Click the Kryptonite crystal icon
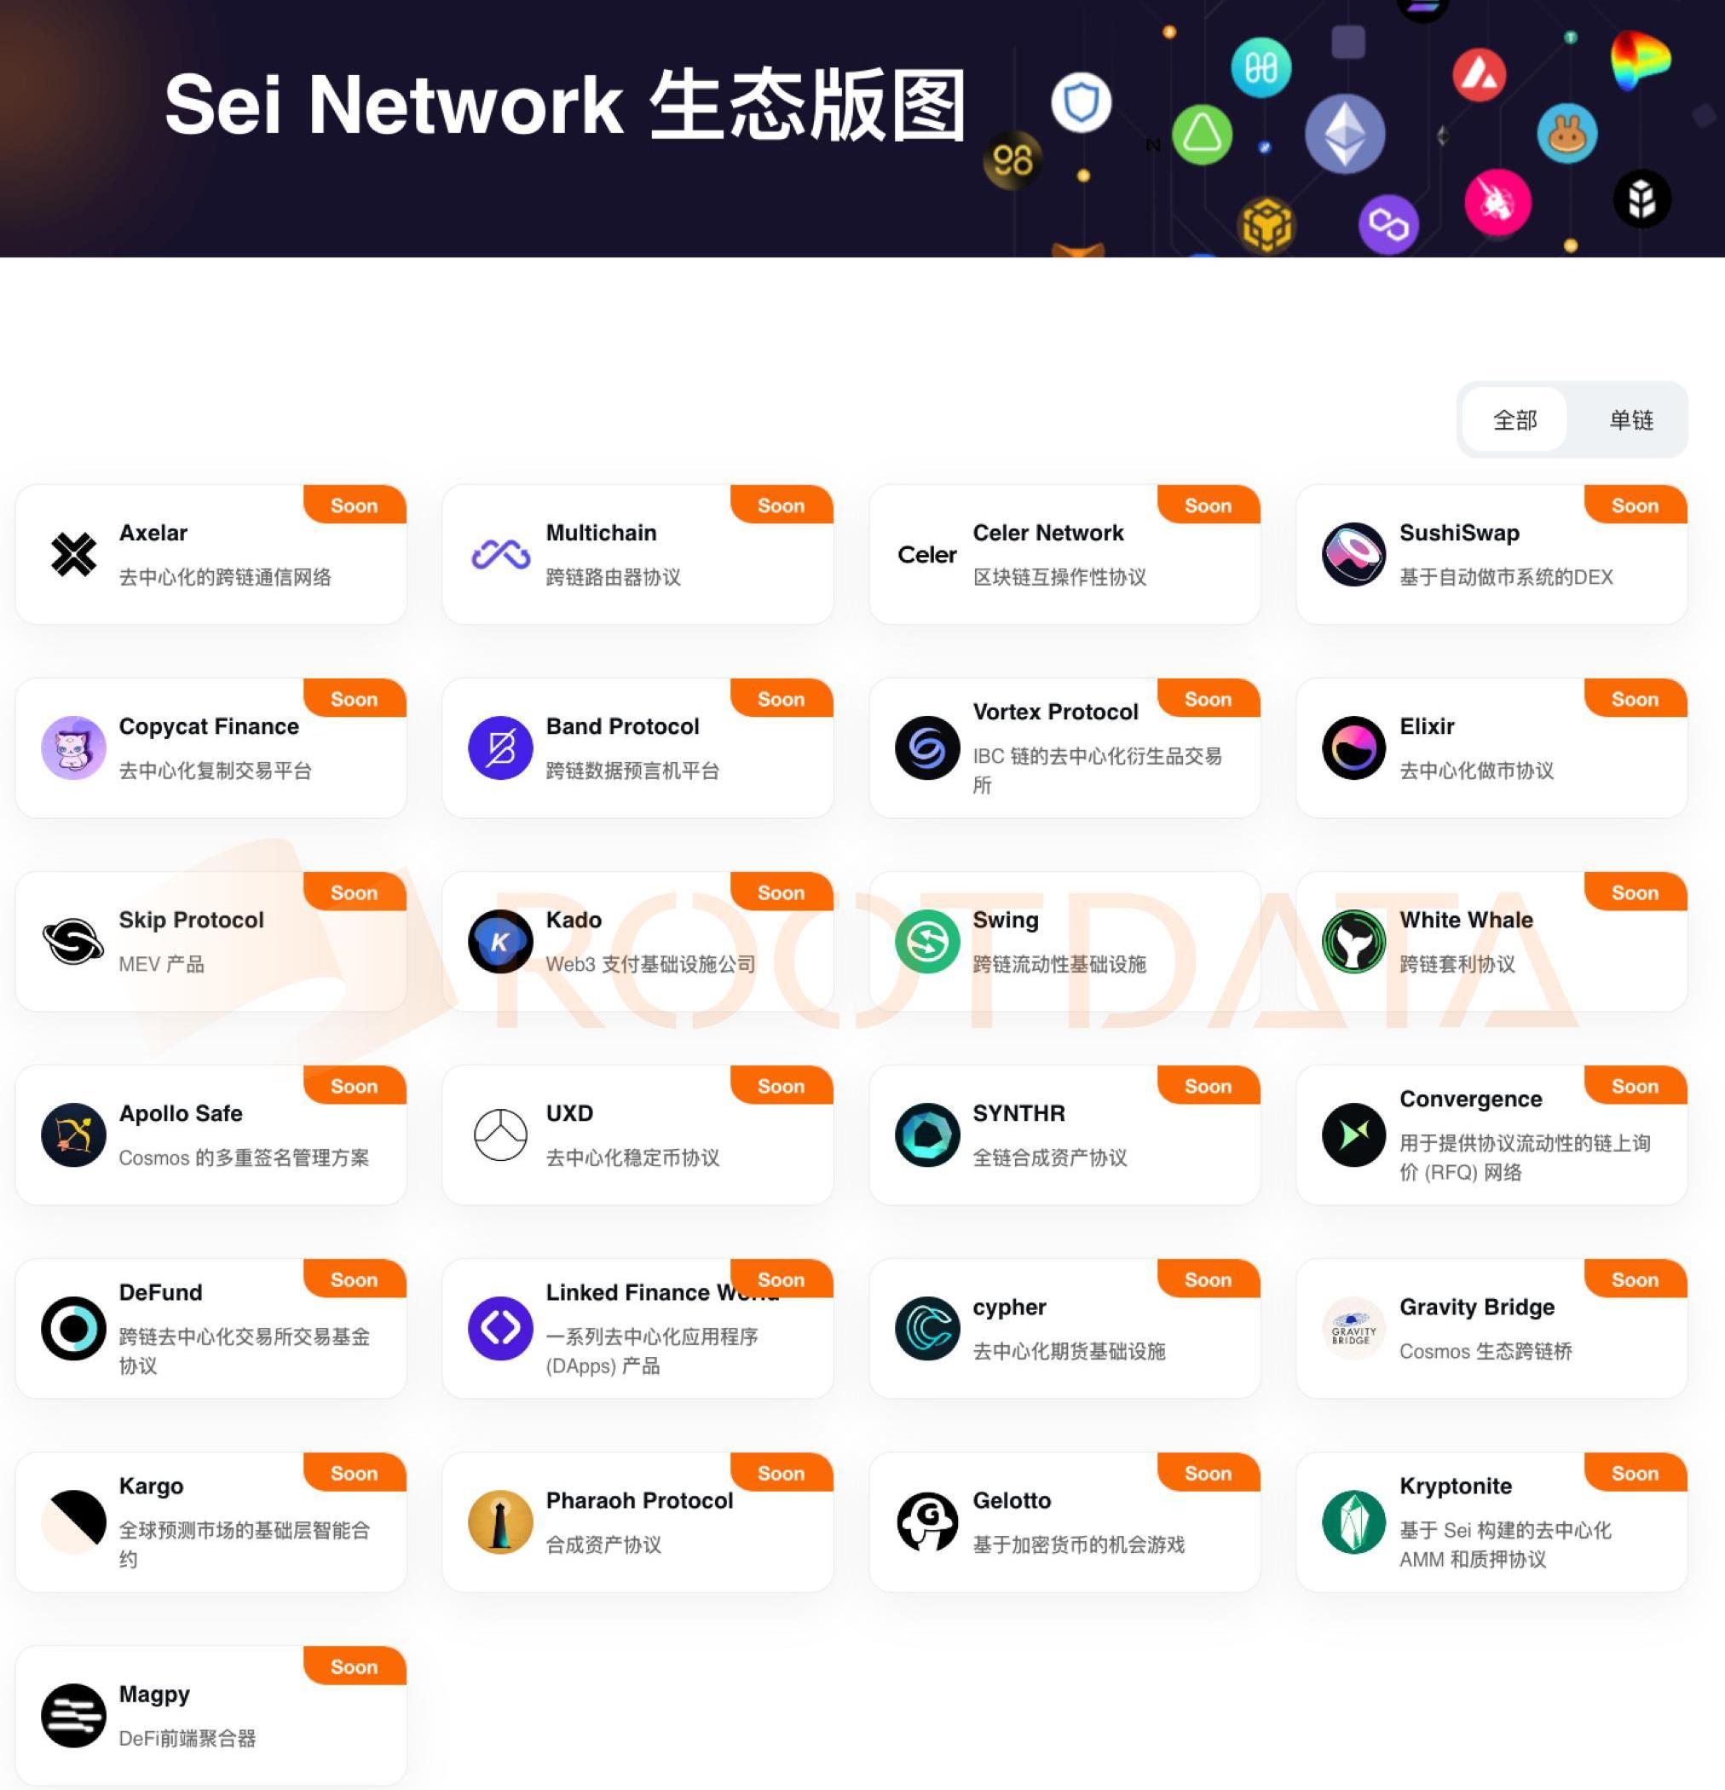The image size is (1725, 1790). (1353, 1522)
